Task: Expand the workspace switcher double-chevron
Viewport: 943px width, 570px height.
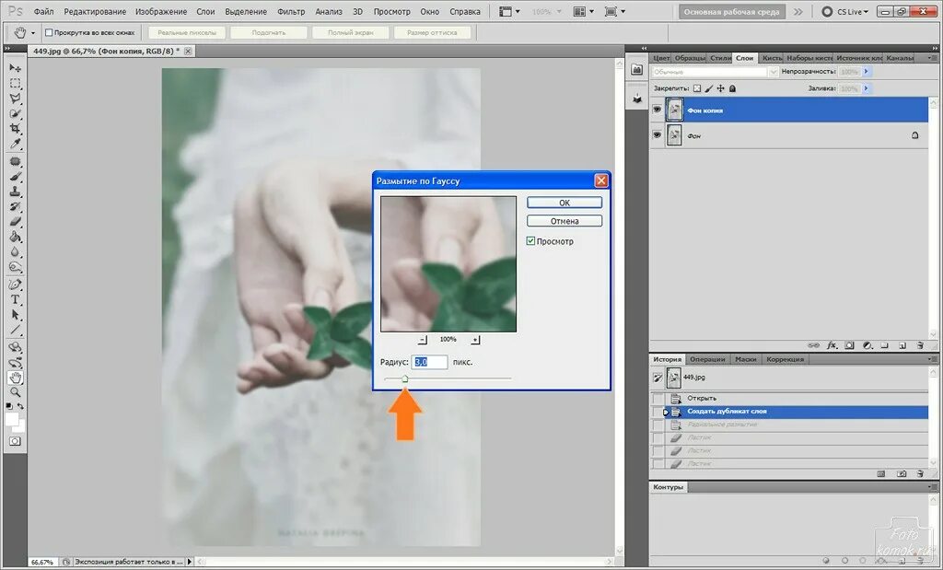Action: [798, 11]
